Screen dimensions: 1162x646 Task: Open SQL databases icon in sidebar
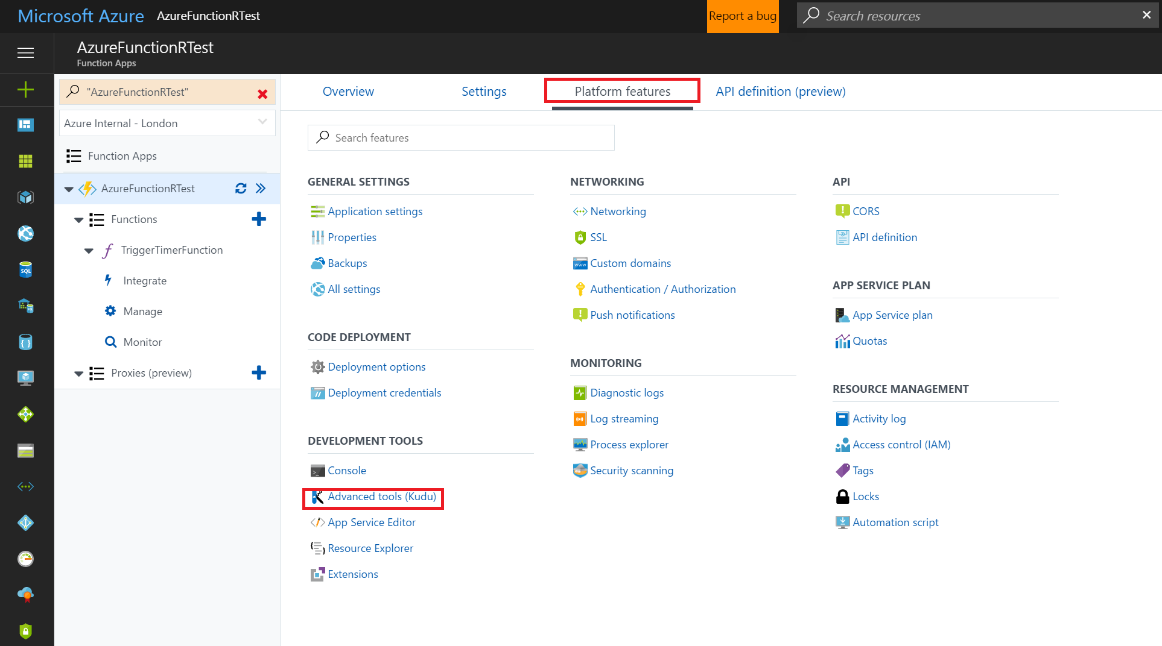(25, 269)
